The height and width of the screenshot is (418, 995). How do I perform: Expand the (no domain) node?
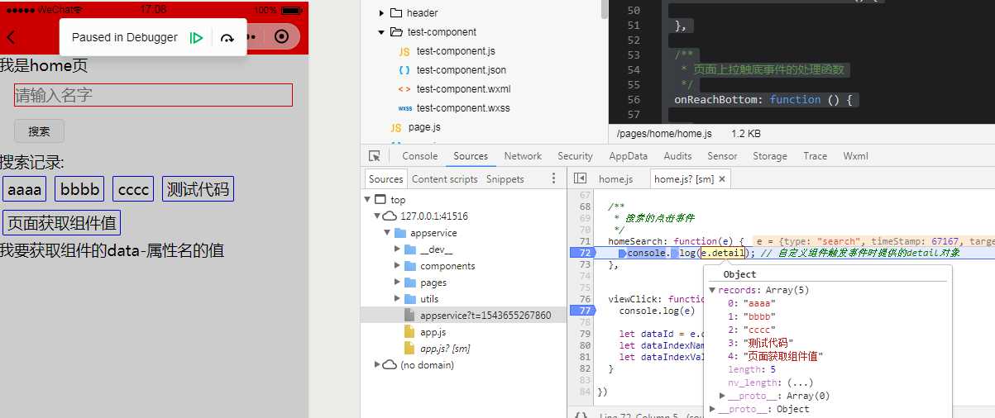[x=378, y=364]
